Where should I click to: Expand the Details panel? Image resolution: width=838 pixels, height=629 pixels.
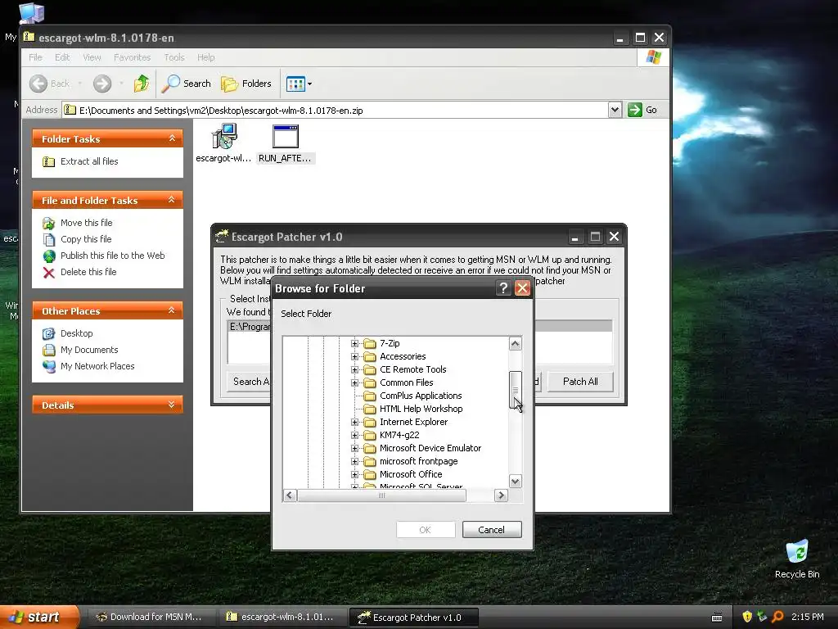click(x=172, y=405)
